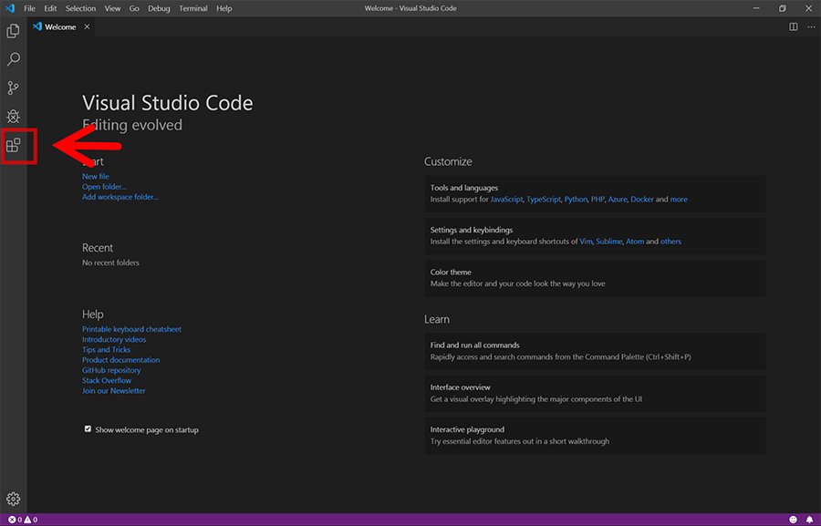Open Tips and Tricks link
The image size is (821, 526).
coord(107,350)
